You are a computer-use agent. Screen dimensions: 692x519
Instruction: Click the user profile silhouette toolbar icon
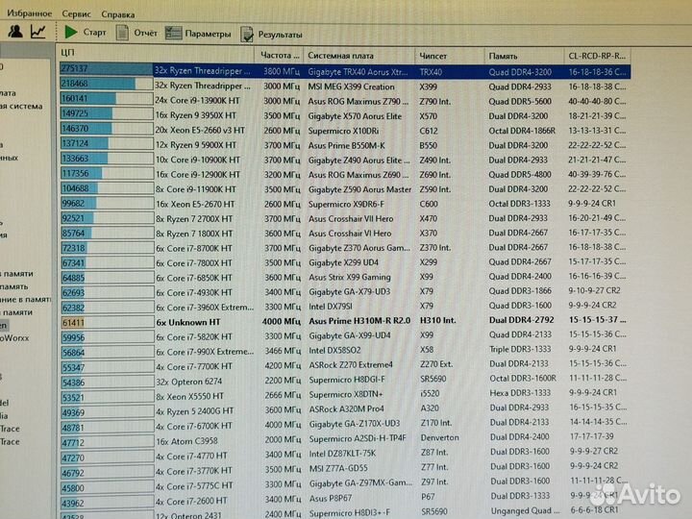click(15, 31)
